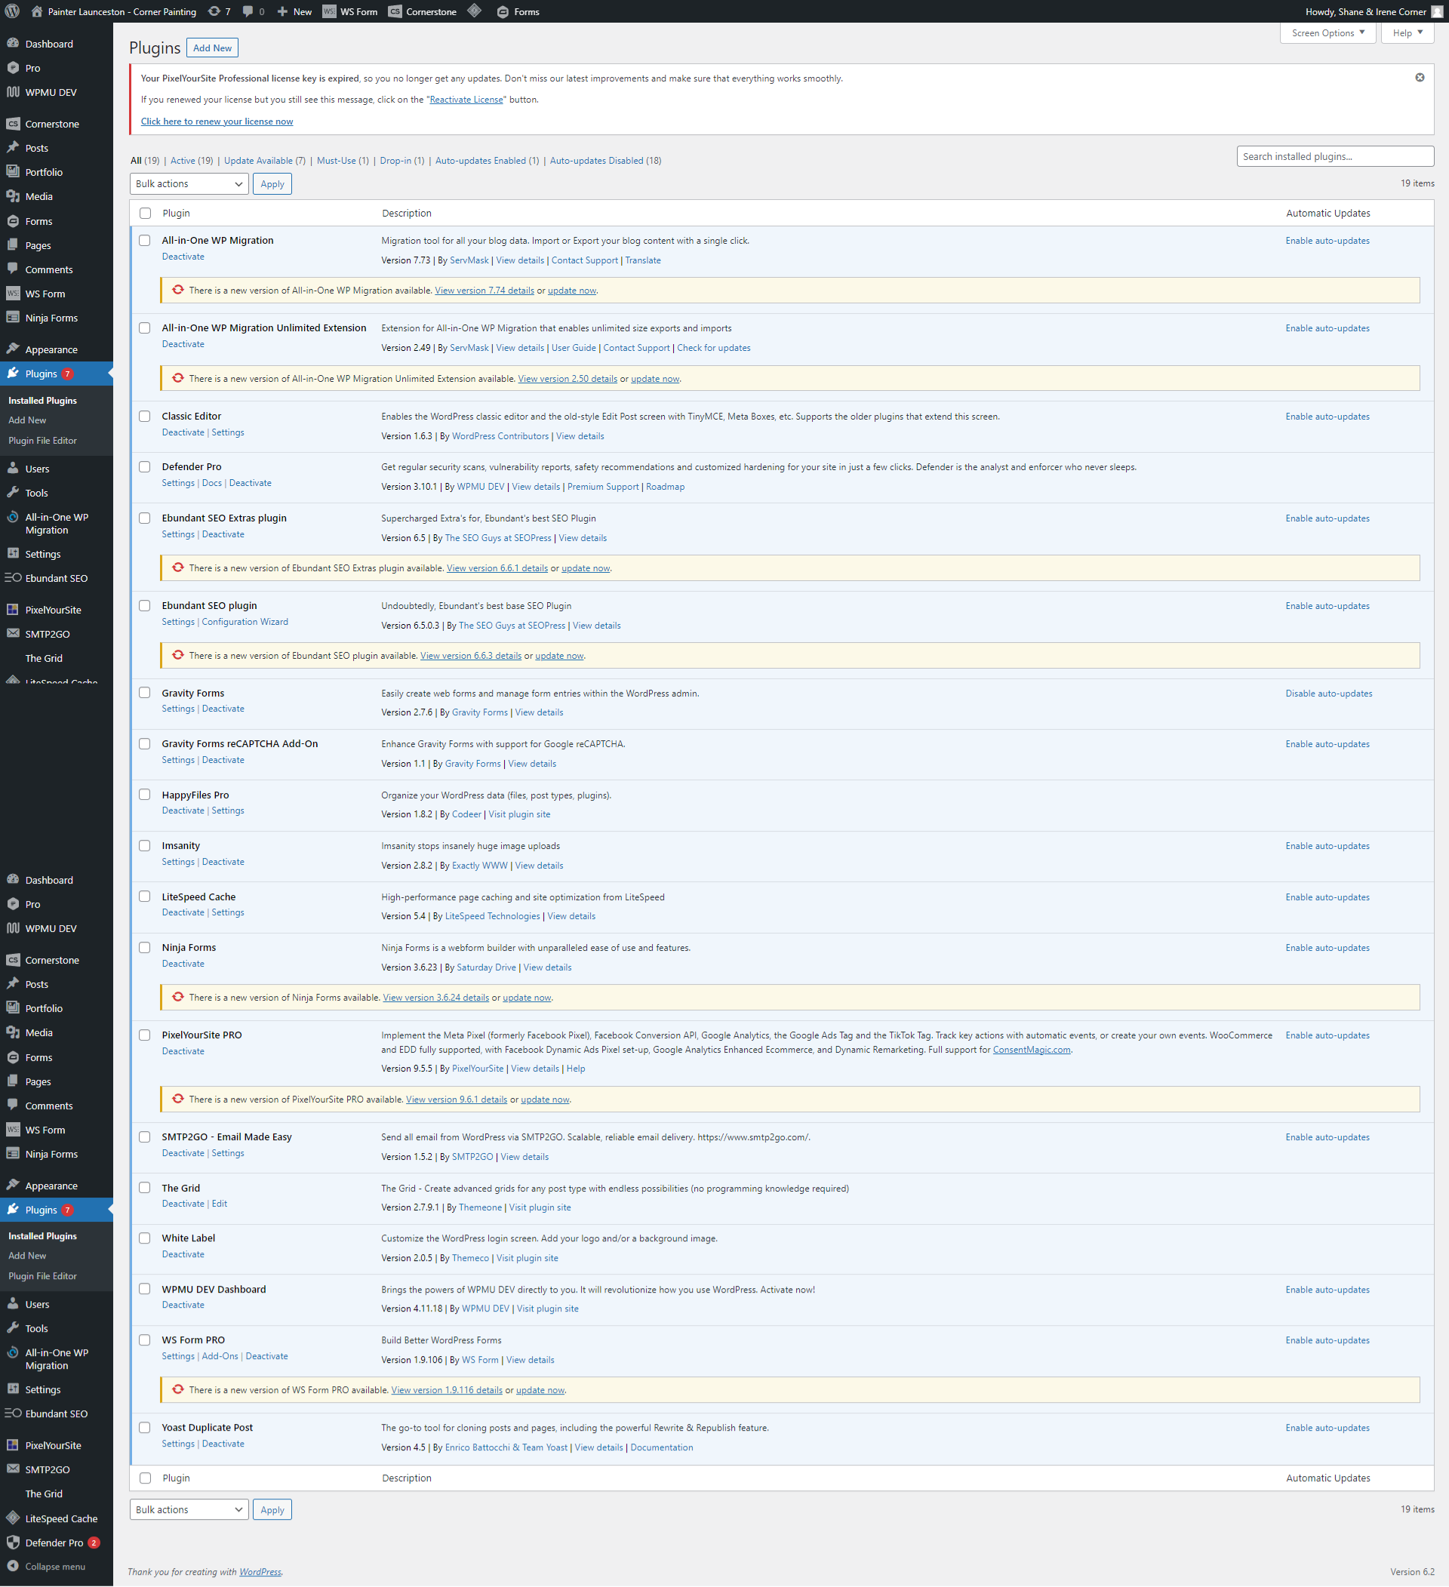Screen dimensions: 1449x1587
Task: Click Collapse menu arrow icon
Action: (13, 1566)
